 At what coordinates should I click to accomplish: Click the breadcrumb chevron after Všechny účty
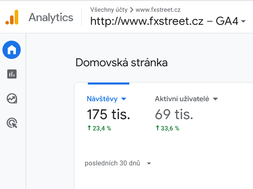pyautogui.click(x=132, y=10)
